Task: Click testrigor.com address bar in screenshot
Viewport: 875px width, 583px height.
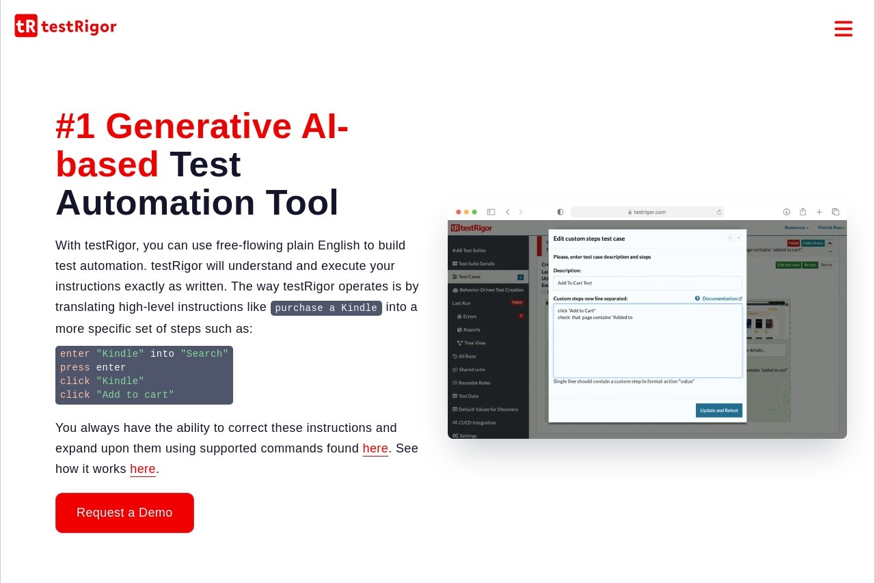Action: 647,212
